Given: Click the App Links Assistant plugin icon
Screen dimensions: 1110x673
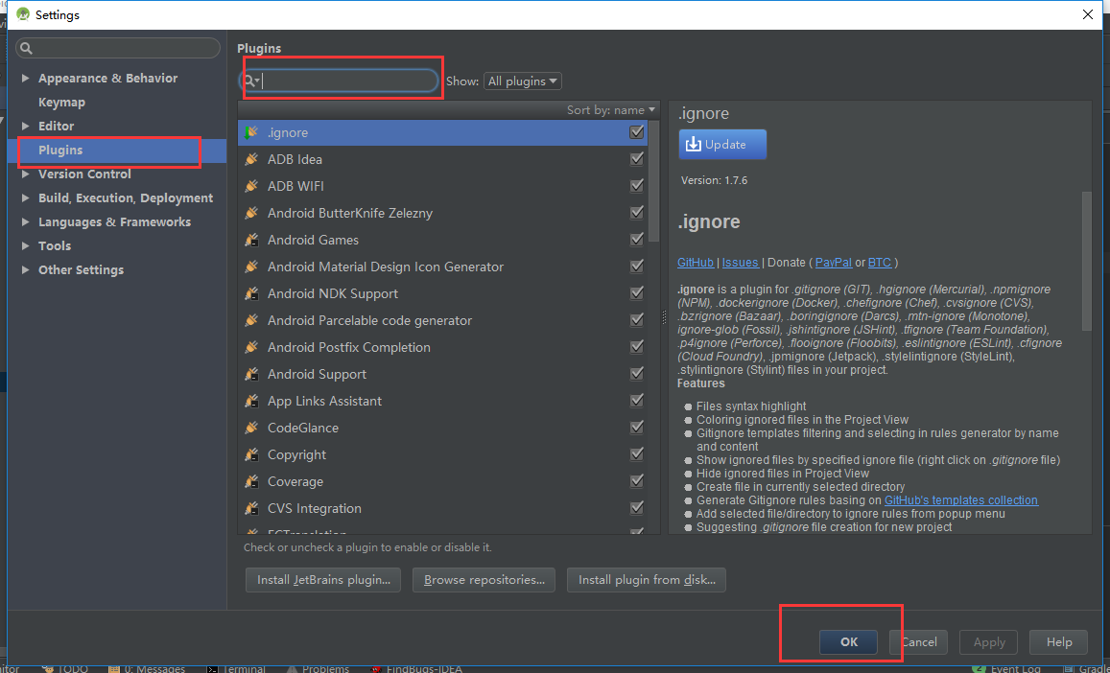Looking at the screenshot, I should coord(250,402).
